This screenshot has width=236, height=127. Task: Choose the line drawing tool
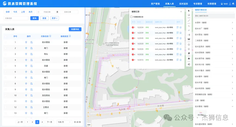(x=189, y=21)
